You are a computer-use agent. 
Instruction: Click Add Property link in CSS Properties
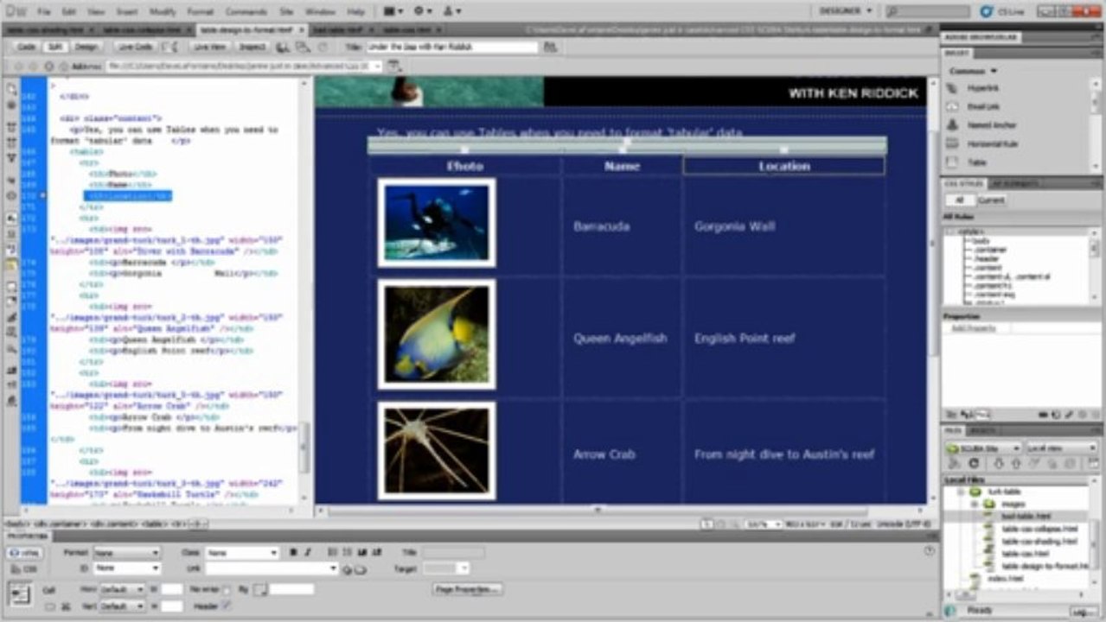tap(974, 328)
